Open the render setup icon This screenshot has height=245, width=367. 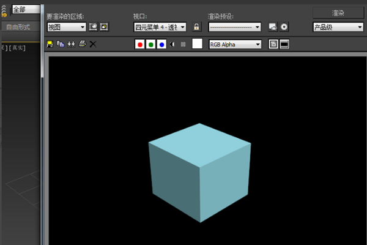point(273,27)
